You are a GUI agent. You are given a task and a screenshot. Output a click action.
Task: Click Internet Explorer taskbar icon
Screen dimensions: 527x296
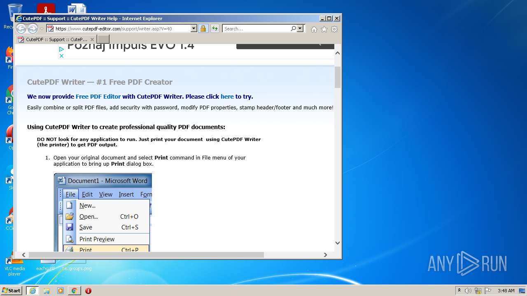click(x=33, y=291)
